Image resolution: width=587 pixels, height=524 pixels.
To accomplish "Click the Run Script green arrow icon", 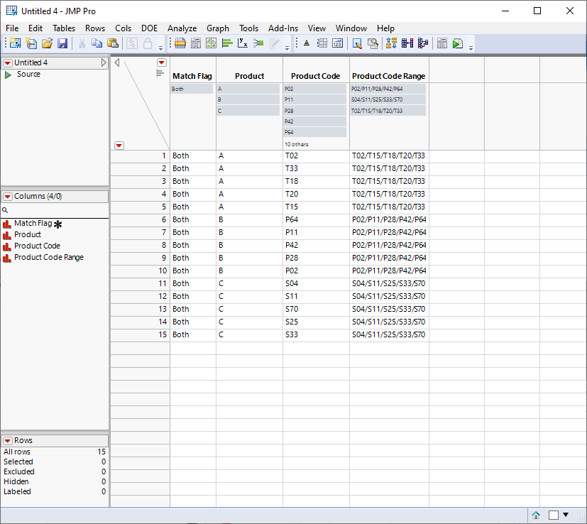I will tap(458, 43).
